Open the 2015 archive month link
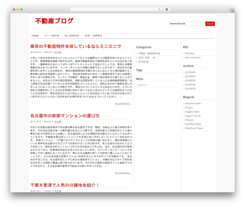This screenshot has width=245, height=207. pyautogui.click(x=190, y=72)
